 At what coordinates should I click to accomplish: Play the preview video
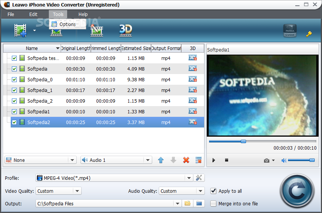click(x=214, y=160)
